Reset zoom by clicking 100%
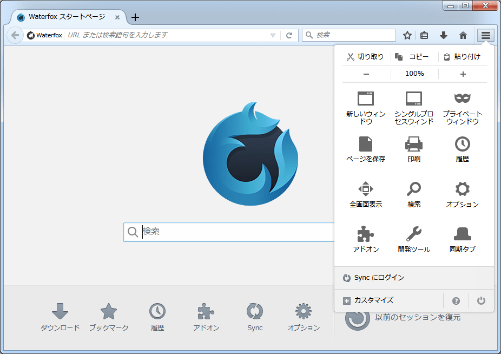Viewport: 501px width, 354px height. (x=414, y=74)
